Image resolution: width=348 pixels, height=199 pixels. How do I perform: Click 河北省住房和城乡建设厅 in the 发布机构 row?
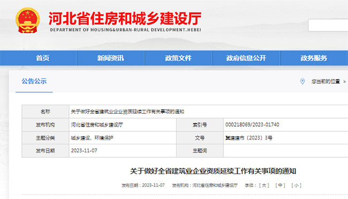tap(97, 125)
